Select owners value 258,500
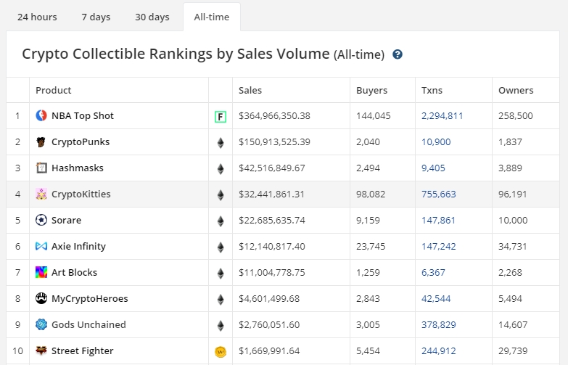Viewport: 568px width, 365px height. 516,115
